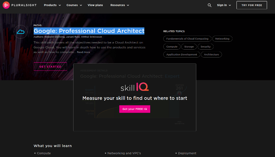Click the PATHS label
The width and height of the screenshot is (275, 157).
pos(37,25)
